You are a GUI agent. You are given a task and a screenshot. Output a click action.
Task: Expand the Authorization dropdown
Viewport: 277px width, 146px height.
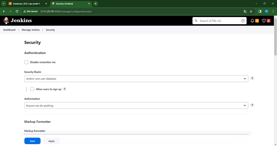[136, 106]
